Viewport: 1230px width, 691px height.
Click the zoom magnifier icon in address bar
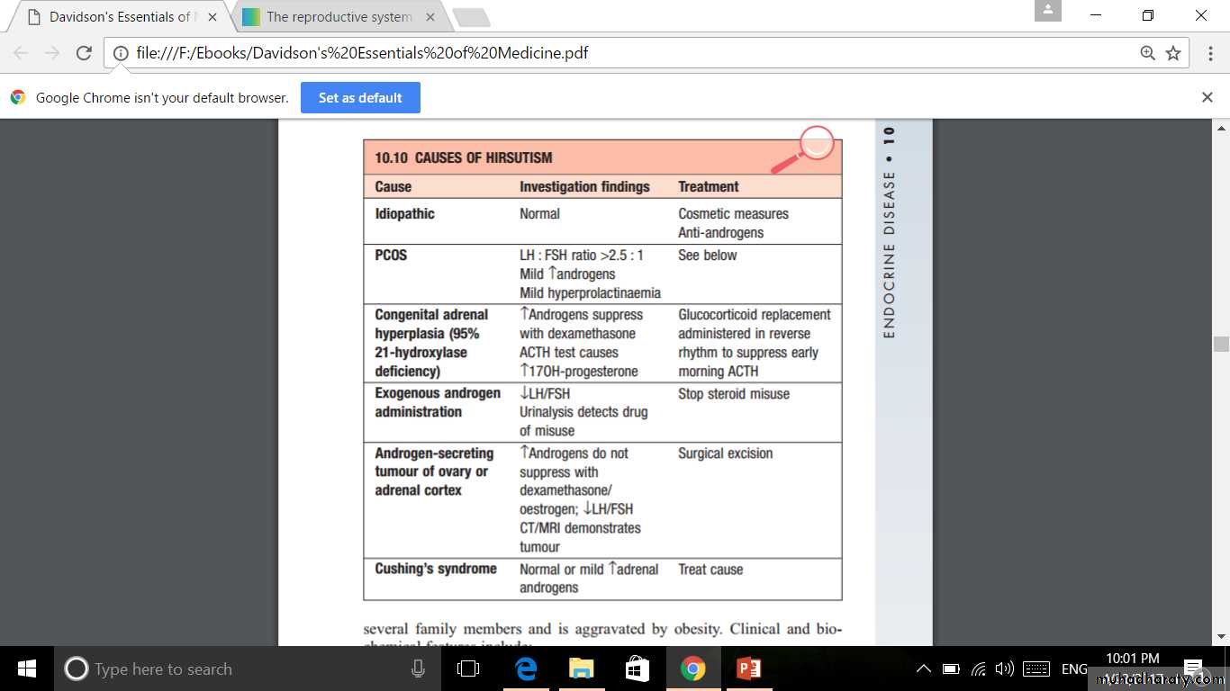pos(1147,53)
